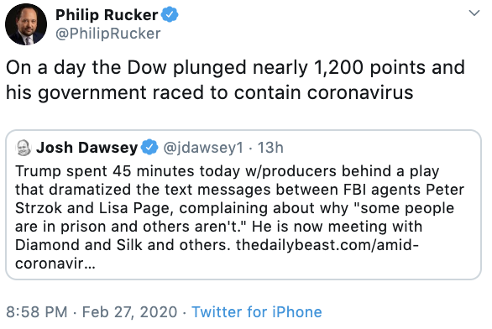Viewport: 492px width, 329px height.
Task: Open the @PhilipRucker handle link
Action: pos(108,34)
